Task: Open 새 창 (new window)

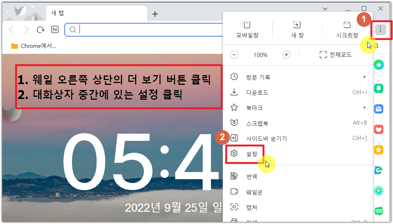Action: coord(297,29)
